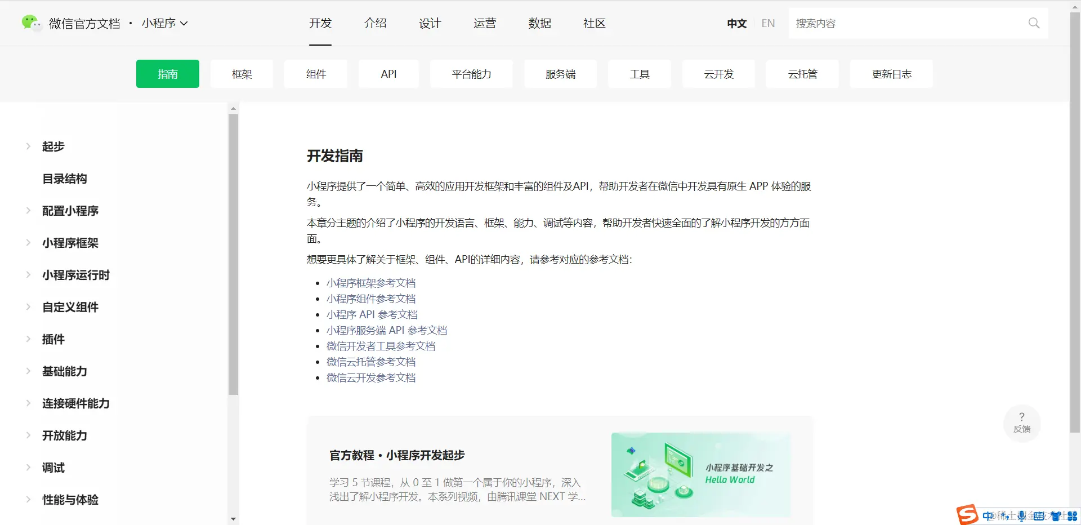Click the 开发指南 page heading

pos(335,155)
